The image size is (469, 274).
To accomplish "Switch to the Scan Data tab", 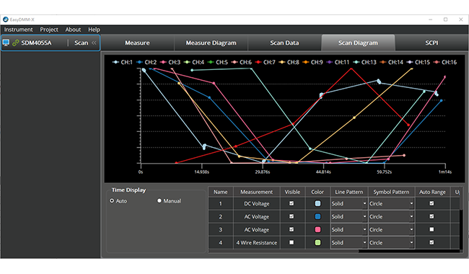I will tap(284, 43).
